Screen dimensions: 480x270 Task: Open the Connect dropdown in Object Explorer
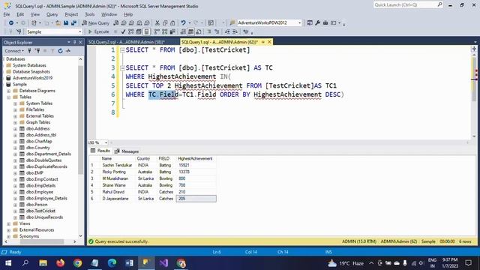click(14, 51)
